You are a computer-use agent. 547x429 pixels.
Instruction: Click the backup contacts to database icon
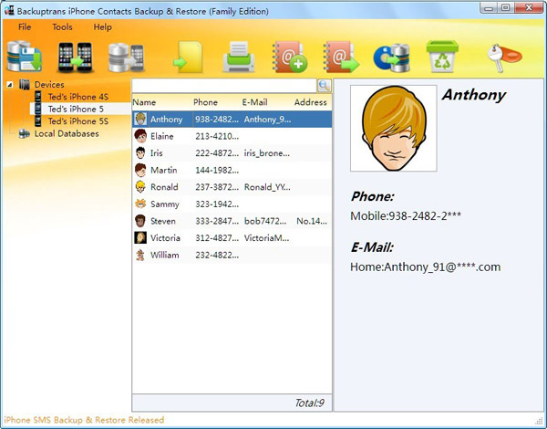coord(24,57)
